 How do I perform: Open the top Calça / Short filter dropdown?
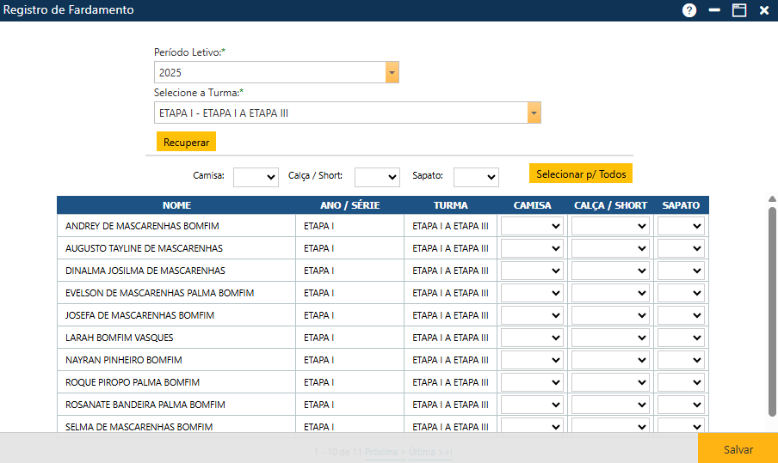377,176
